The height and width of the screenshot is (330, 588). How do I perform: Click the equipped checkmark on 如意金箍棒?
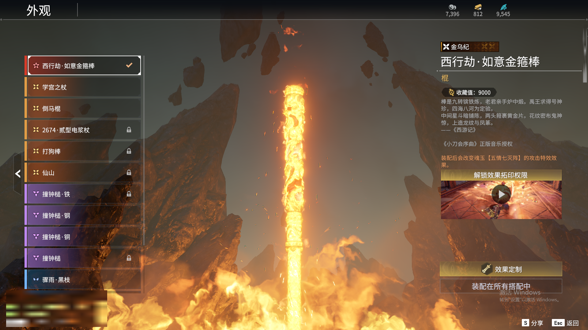pos(129,65)
